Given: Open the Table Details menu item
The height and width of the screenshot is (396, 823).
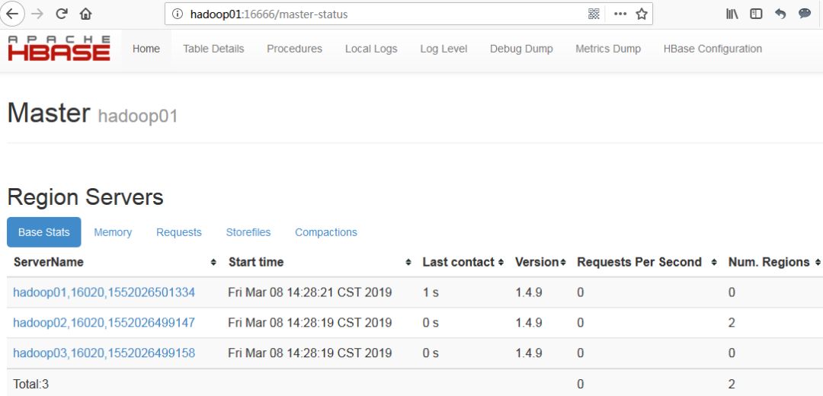Looking at the screenshot, I should [x=213, y=49].
